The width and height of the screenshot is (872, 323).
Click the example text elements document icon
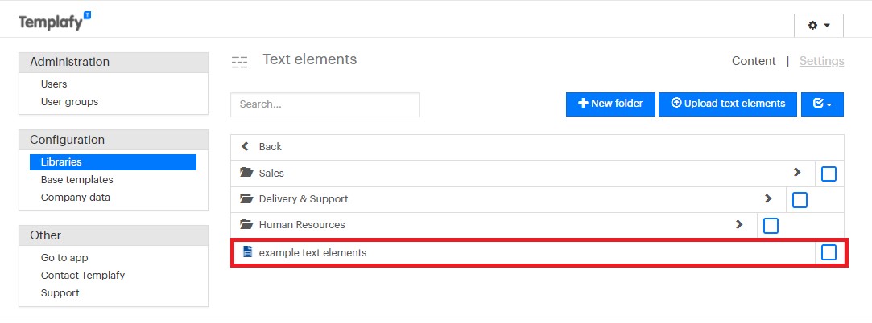(x=247, y=252)
